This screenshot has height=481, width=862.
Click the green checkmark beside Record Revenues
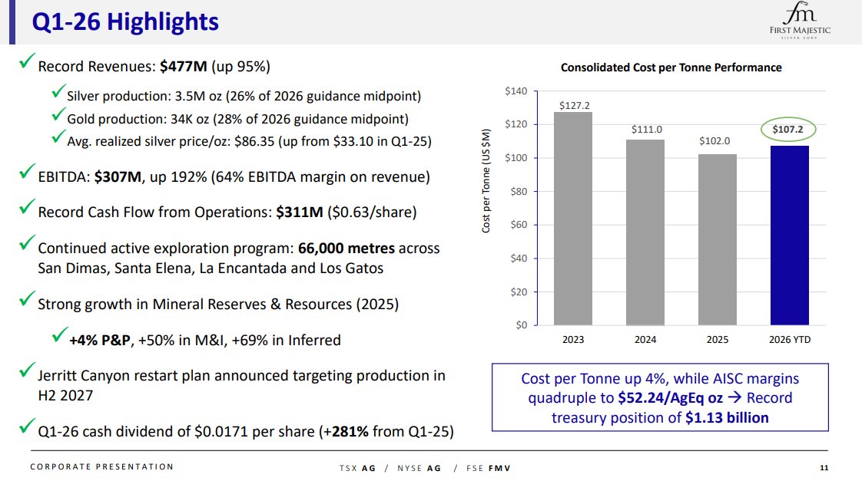(27, 61)
